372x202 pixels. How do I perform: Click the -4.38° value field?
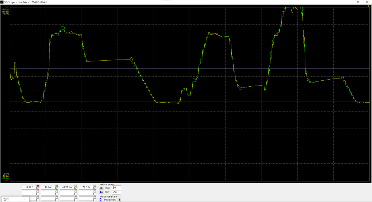tap(29, 187)
